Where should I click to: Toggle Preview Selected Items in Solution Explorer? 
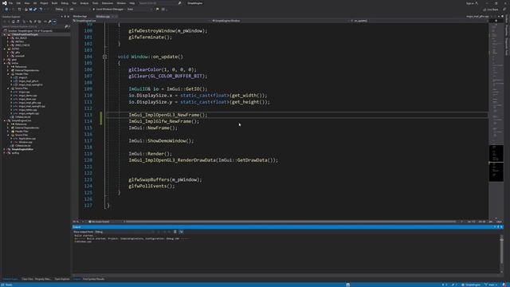[x=55, y=22]
